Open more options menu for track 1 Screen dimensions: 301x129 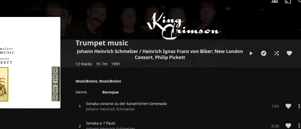pos(299,106)
